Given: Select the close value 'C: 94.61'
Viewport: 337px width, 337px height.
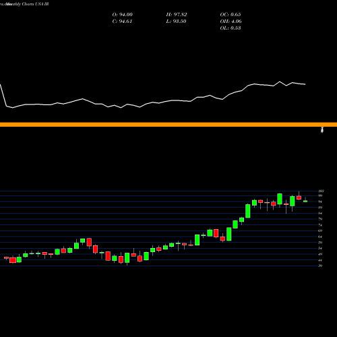Looking at the screenshot, I should point(122,22).
